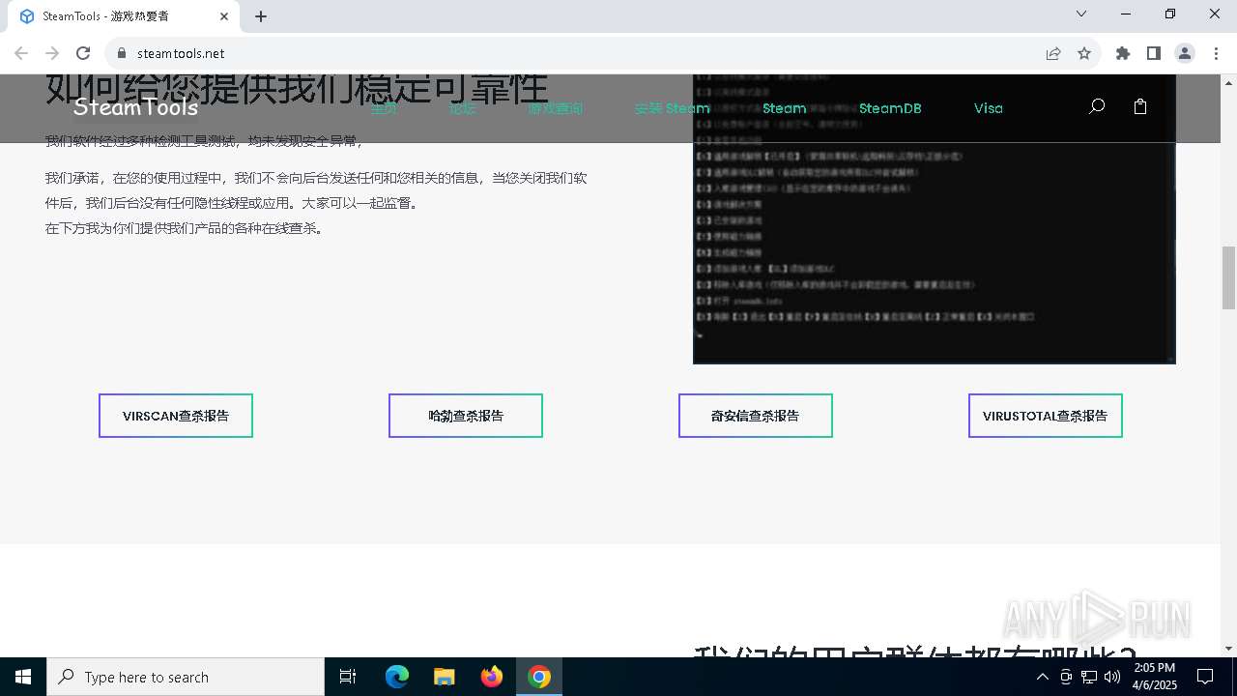Open the Visa nav menu item
This screenshot has height=696, width=1237.
click(x=988, y=108)
